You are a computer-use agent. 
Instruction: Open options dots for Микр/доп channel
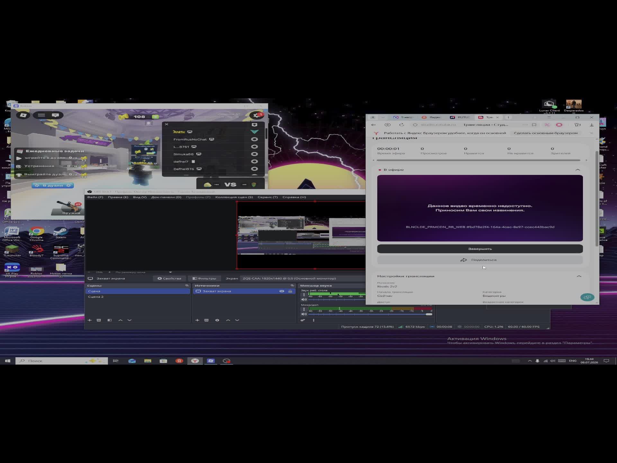pyautogui.click(x=304, y=309)
